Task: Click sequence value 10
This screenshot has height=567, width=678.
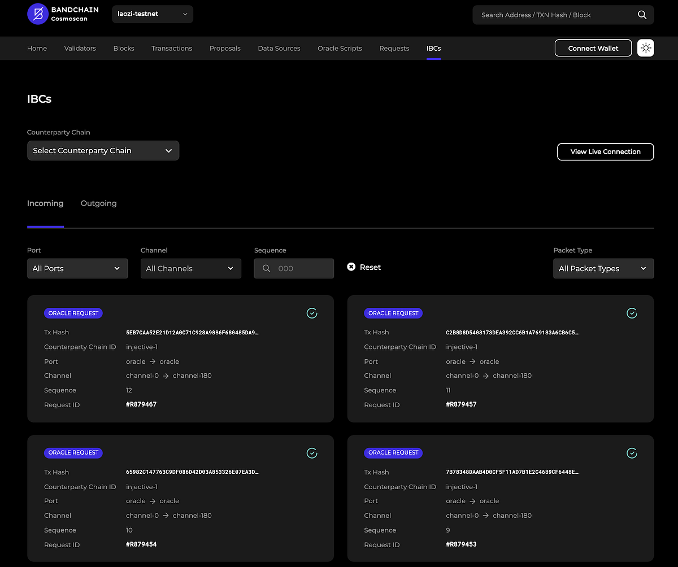Action: [x=129, y=530]
